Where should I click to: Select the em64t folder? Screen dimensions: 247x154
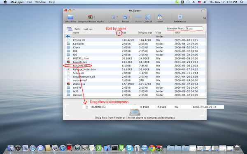(x=135, y=88)
